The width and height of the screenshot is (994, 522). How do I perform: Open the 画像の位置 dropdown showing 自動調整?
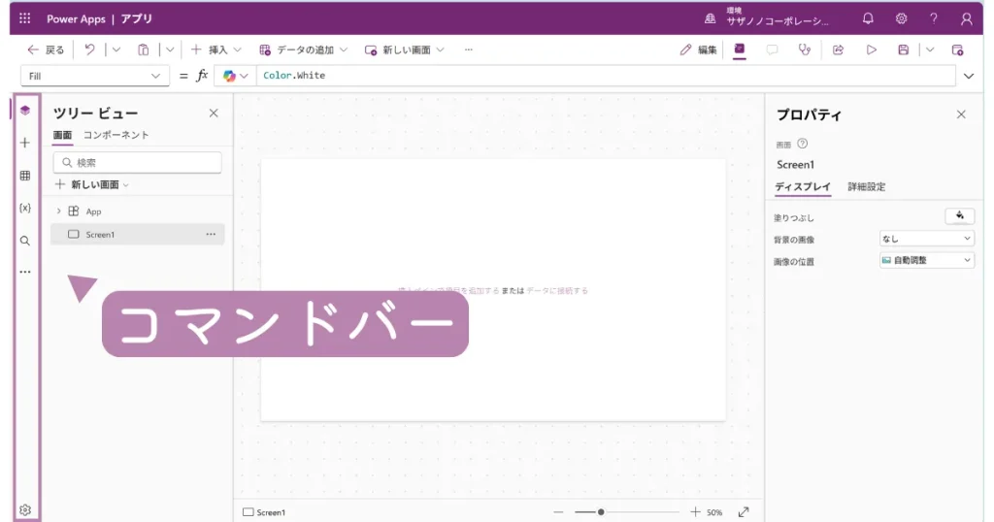tap(926, 260)
